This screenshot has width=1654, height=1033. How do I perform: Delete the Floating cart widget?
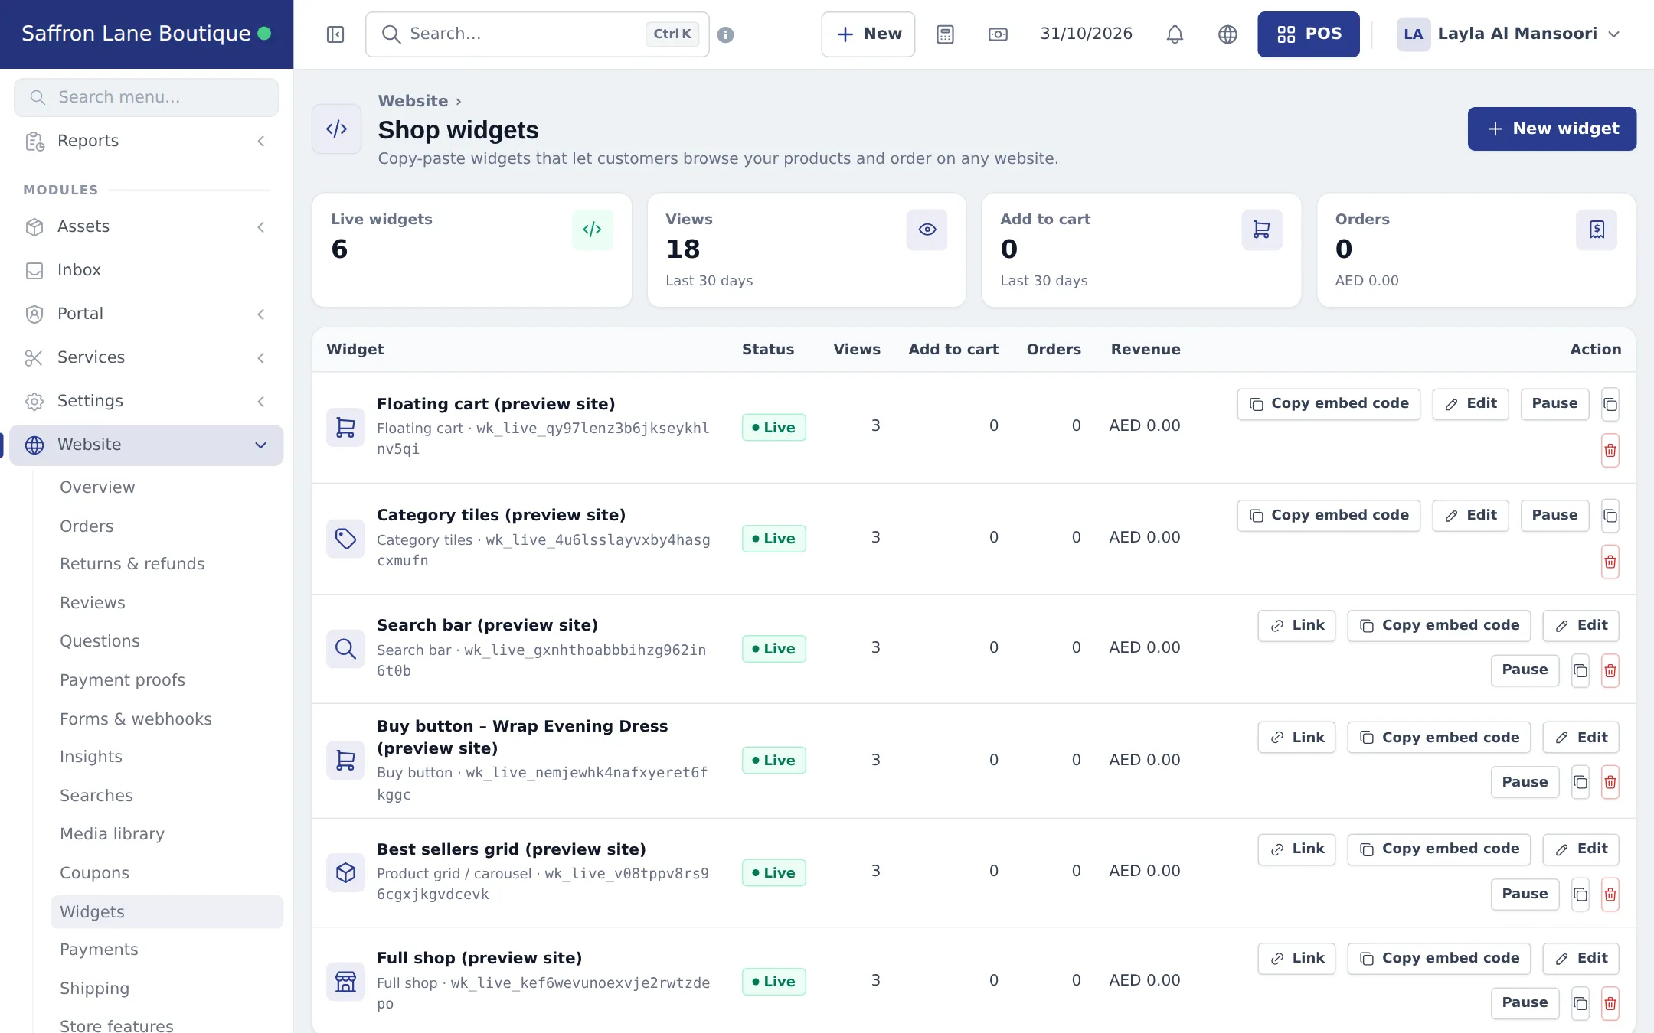[x=1610, y=450]
